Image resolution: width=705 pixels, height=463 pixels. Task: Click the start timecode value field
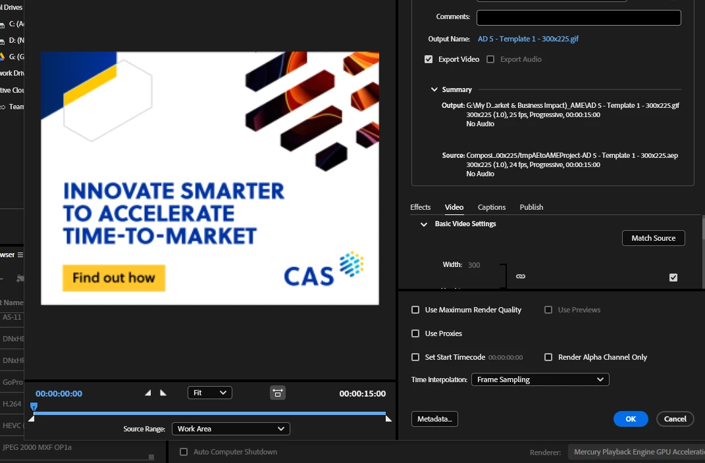click(x=506, y=358)
